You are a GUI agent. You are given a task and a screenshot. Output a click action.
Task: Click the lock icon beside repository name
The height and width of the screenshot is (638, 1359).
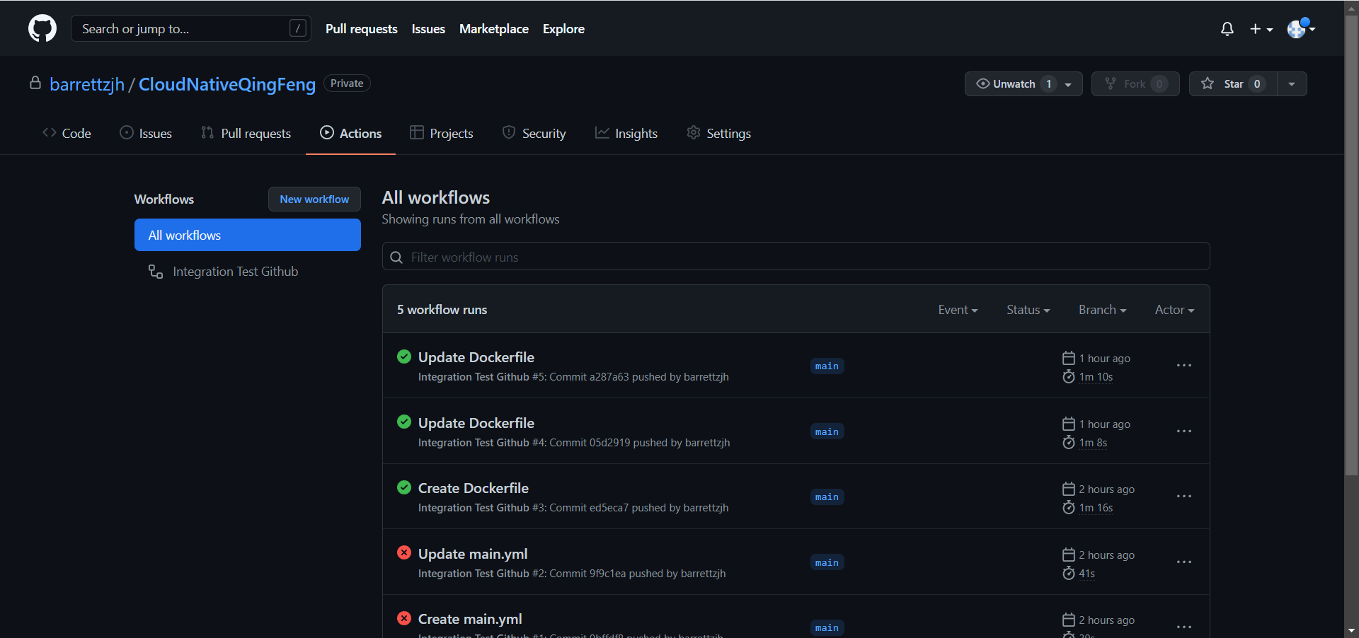click(x=35, y=83)
